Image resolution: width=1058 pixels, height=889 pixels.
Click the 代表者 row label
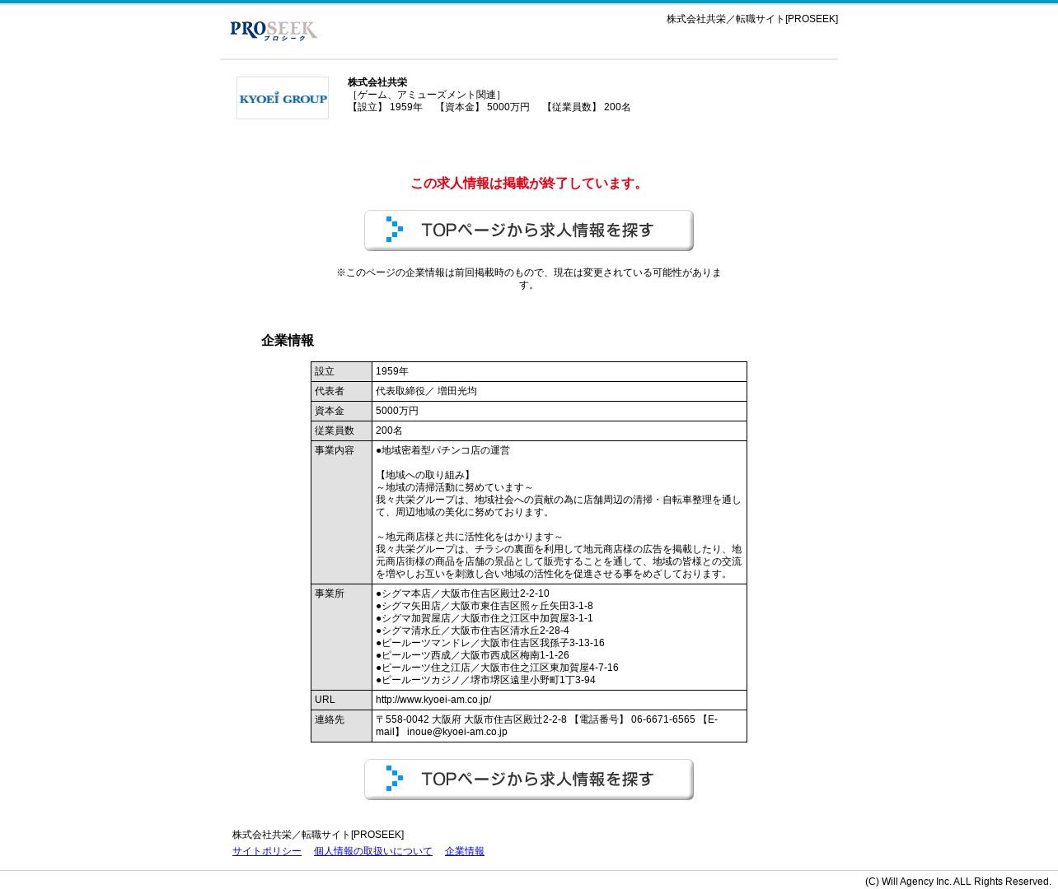[342, 392]
